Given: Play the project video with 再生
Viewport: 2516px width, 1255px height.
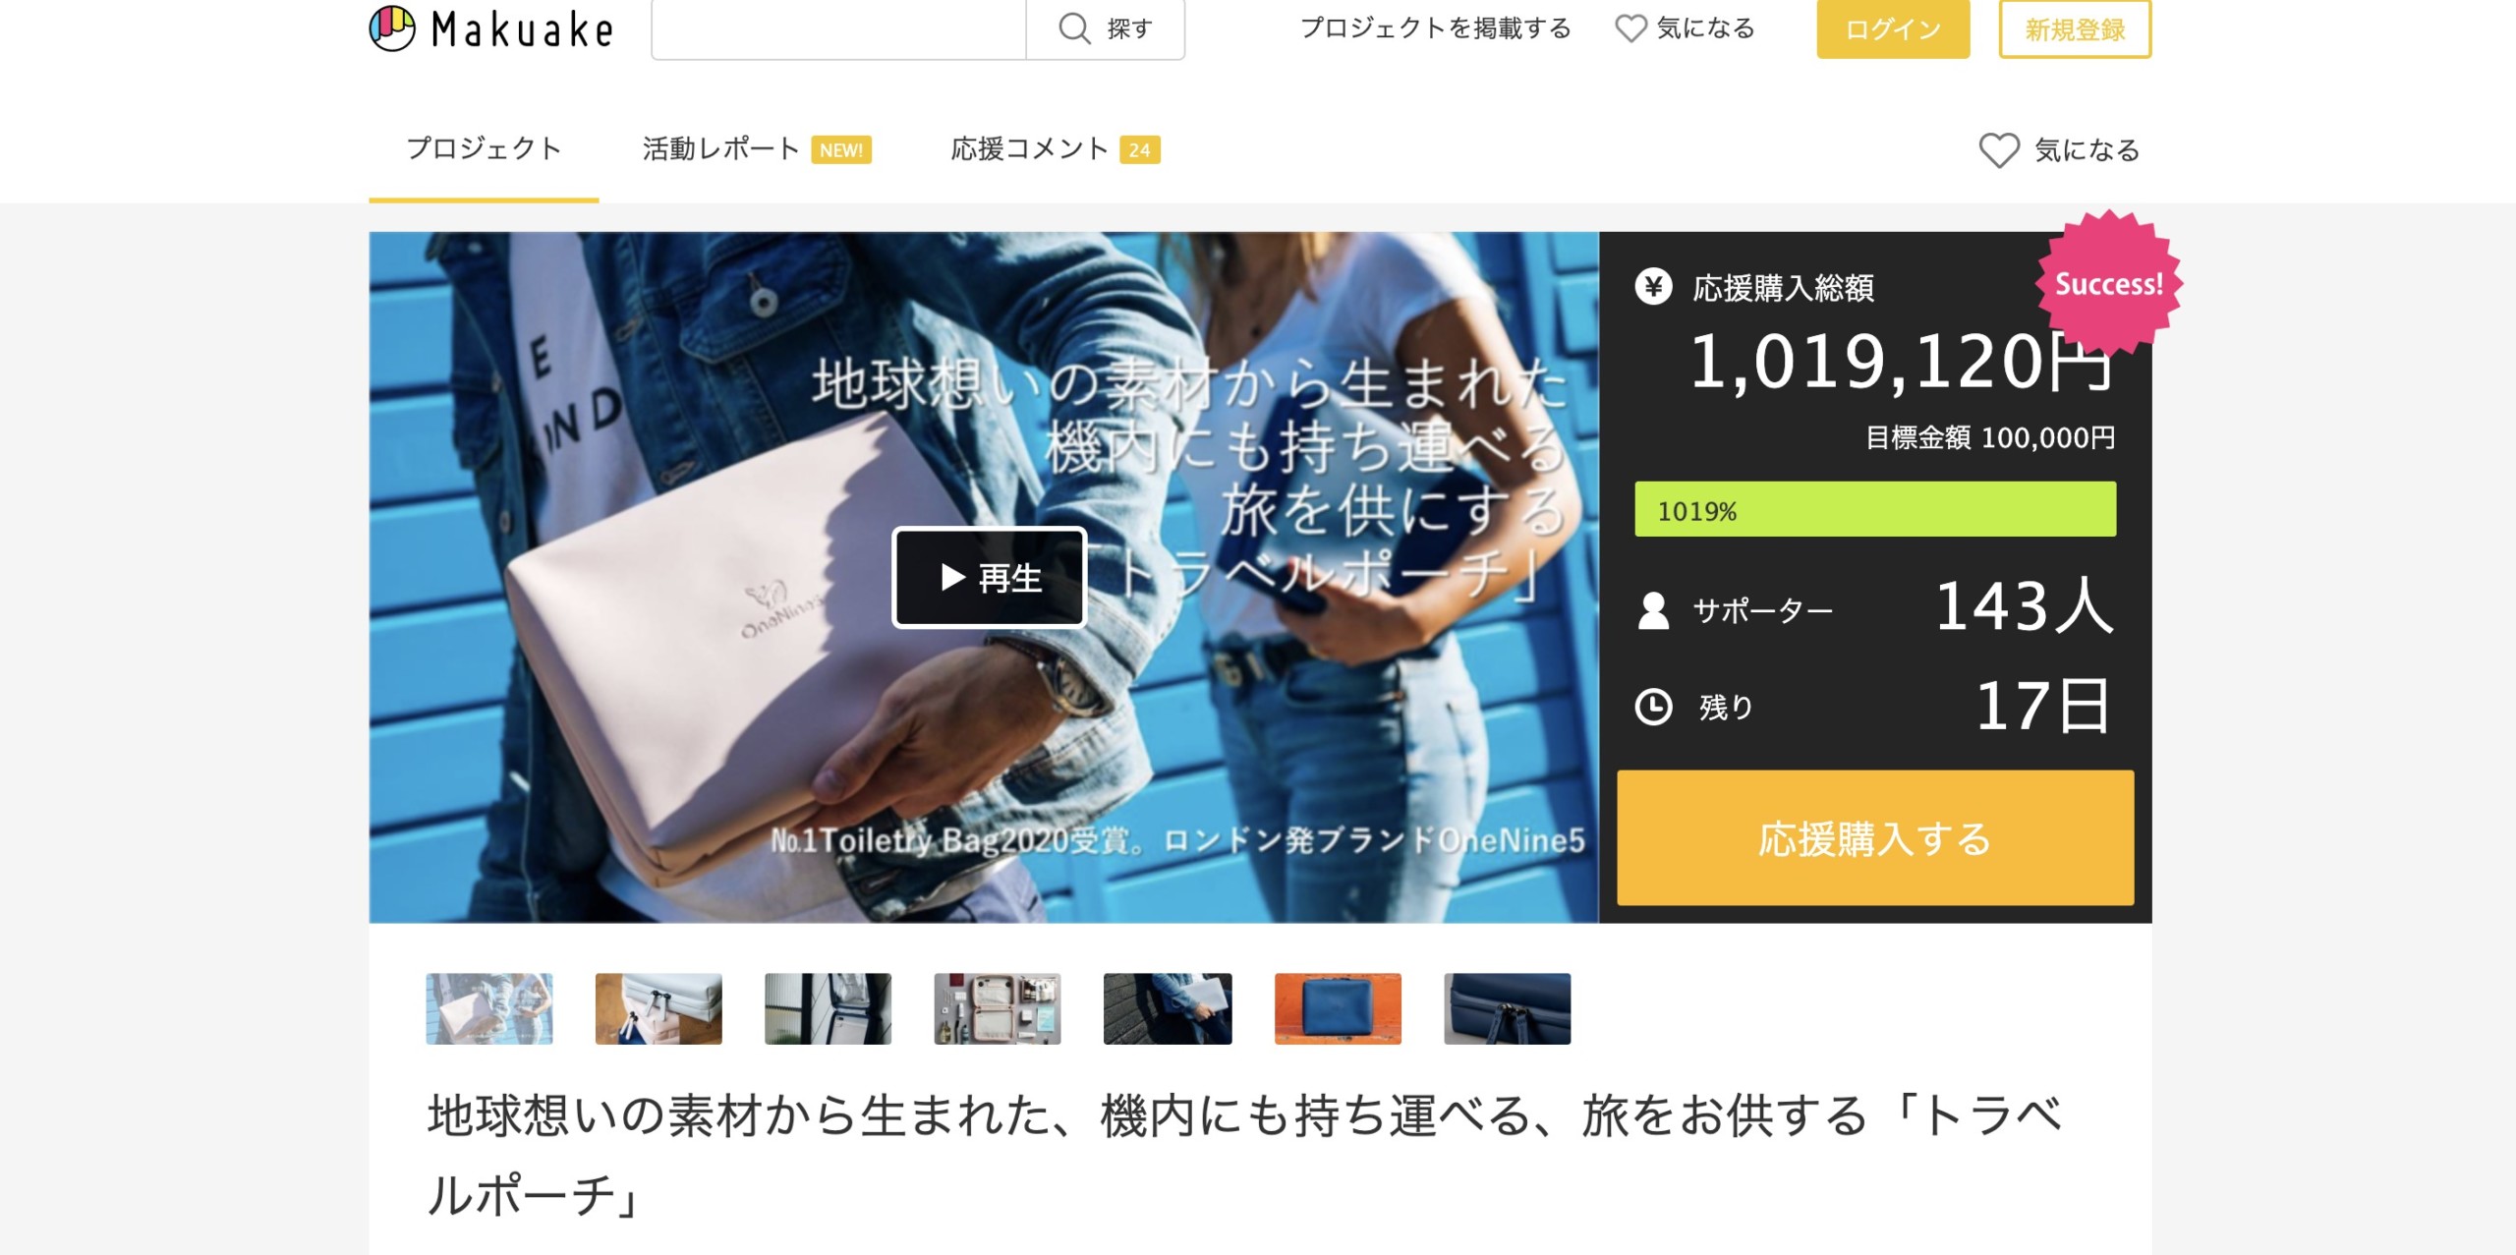Looking at the screenshot, I should pos(989,577).
